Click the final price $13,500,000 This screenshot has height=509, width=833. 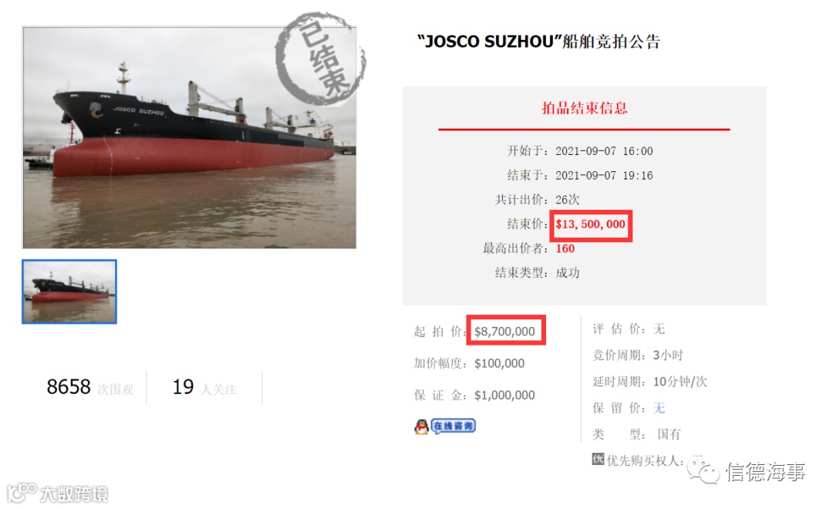tap(591, 224)
